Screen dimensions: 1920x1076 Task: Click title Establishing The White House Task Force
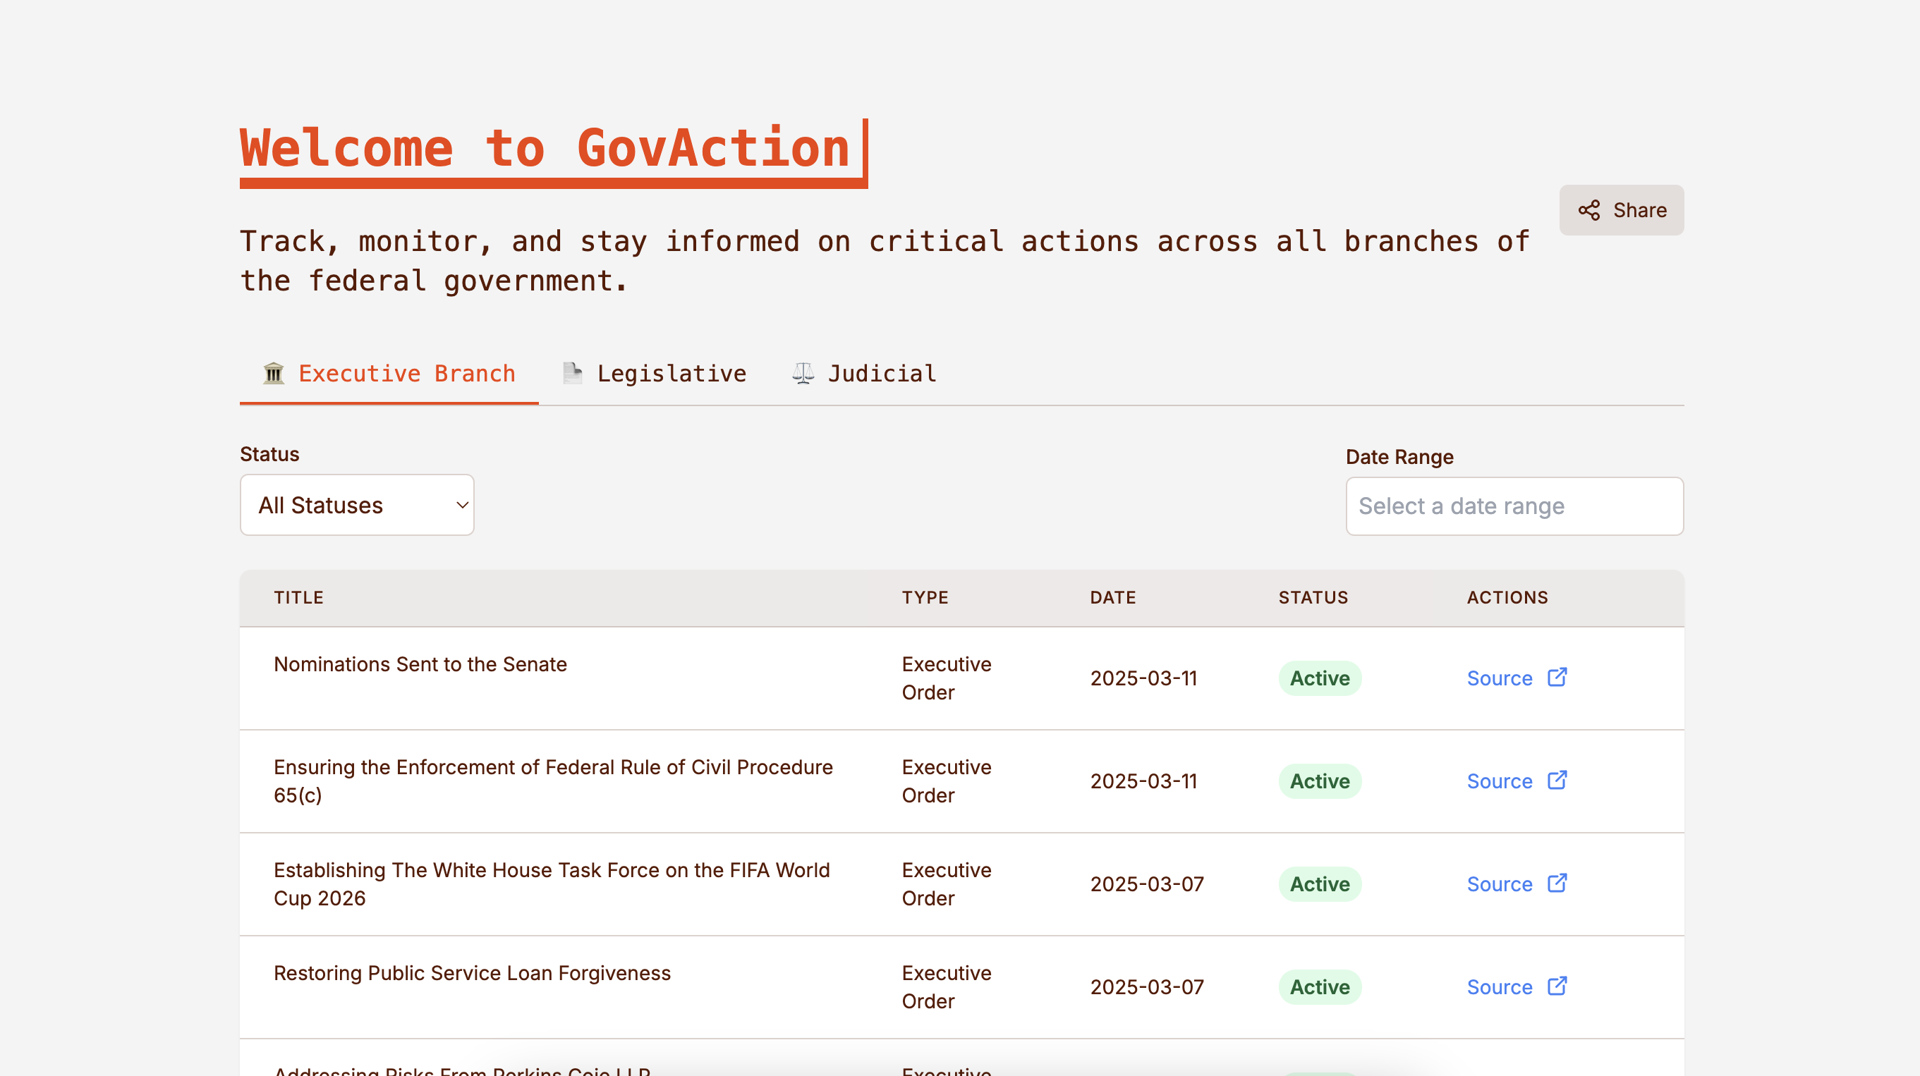pyautogui.click(x=552, y=884)
